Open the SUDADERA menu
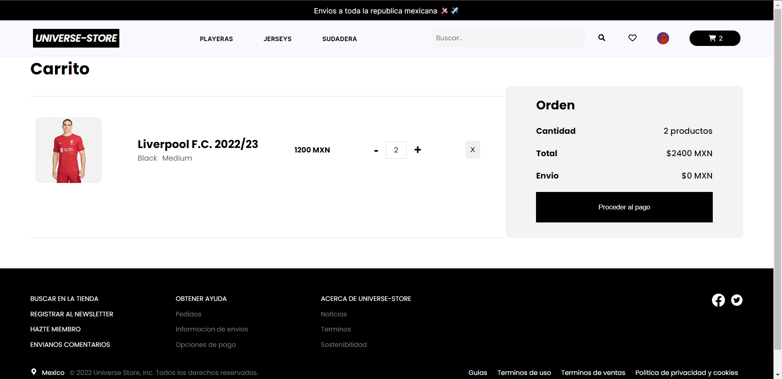The width and height of the screenshot is (782, 379). [x=340, y=39]
